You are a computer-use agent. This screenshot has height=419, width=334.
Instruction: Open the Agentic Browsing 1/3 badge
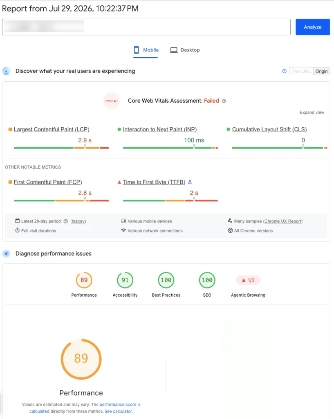pyautogui.click(x=248, y=280)
